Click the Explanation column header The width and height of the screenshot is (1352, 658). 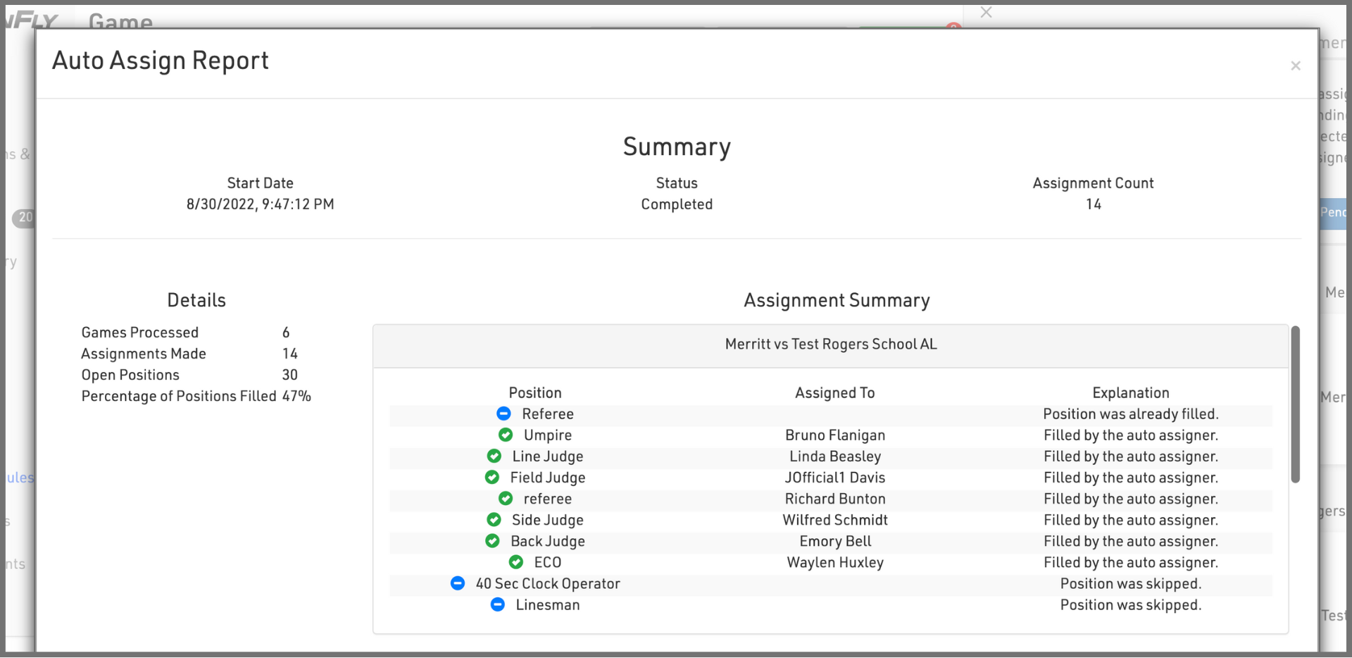click(x=1130, y=392)
